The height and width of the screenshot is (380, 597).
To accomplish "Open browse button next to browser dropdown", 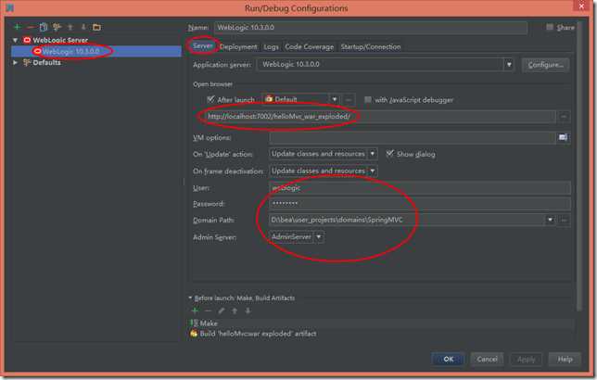I will click(x=349, y=100).
